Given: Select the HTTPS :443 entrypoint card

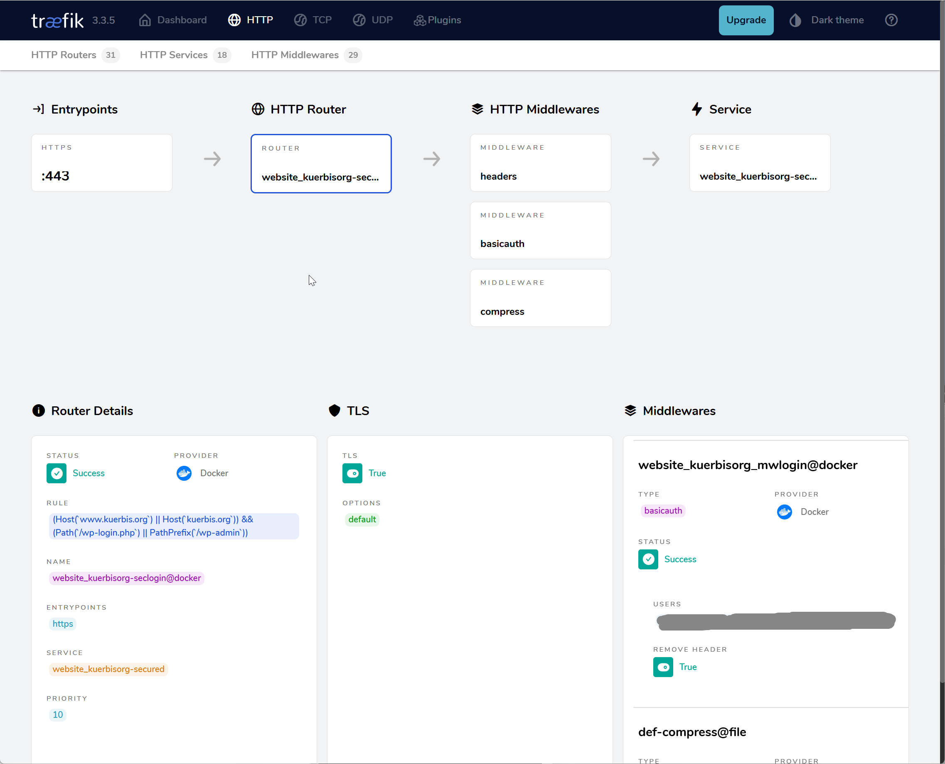Looking at the screenshot, I should pyautogui.click(x=101, y=163).
